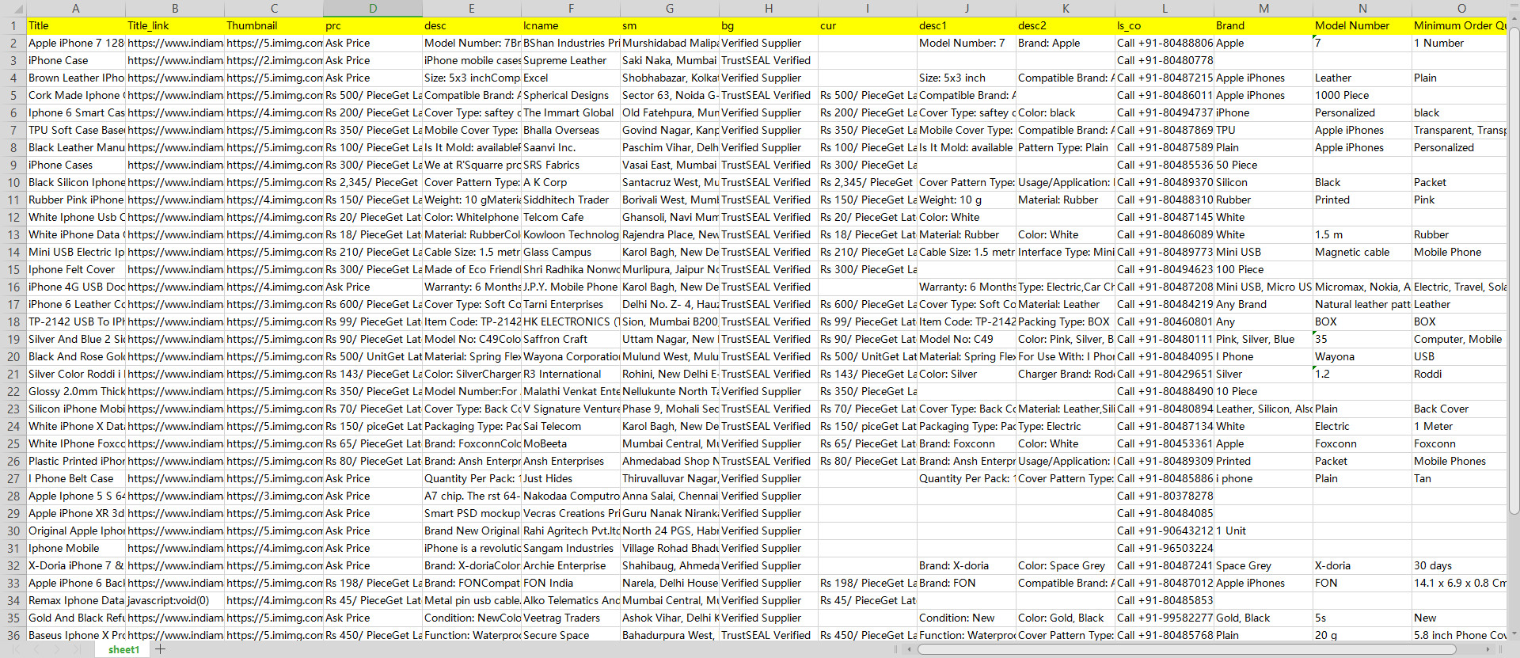Select the 'Santacruz West, Mu' location cell
Image resolution: width=1520 pixels, height=658 pixels.
[x=670, y=183]
